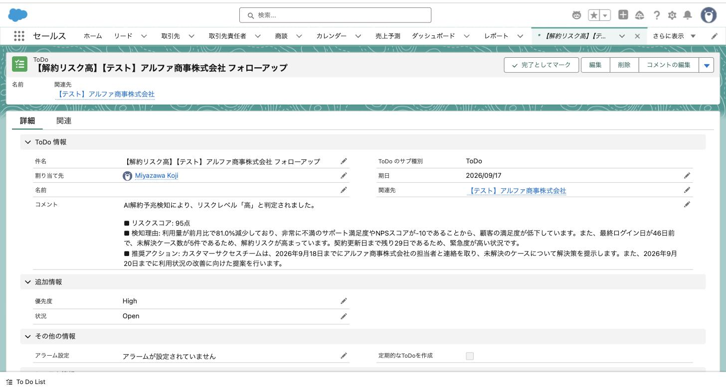Edit the コメント field pencil icon
The height and width of the screenshot is (391, 726).
pyautogui.click(x=687, y=204)
